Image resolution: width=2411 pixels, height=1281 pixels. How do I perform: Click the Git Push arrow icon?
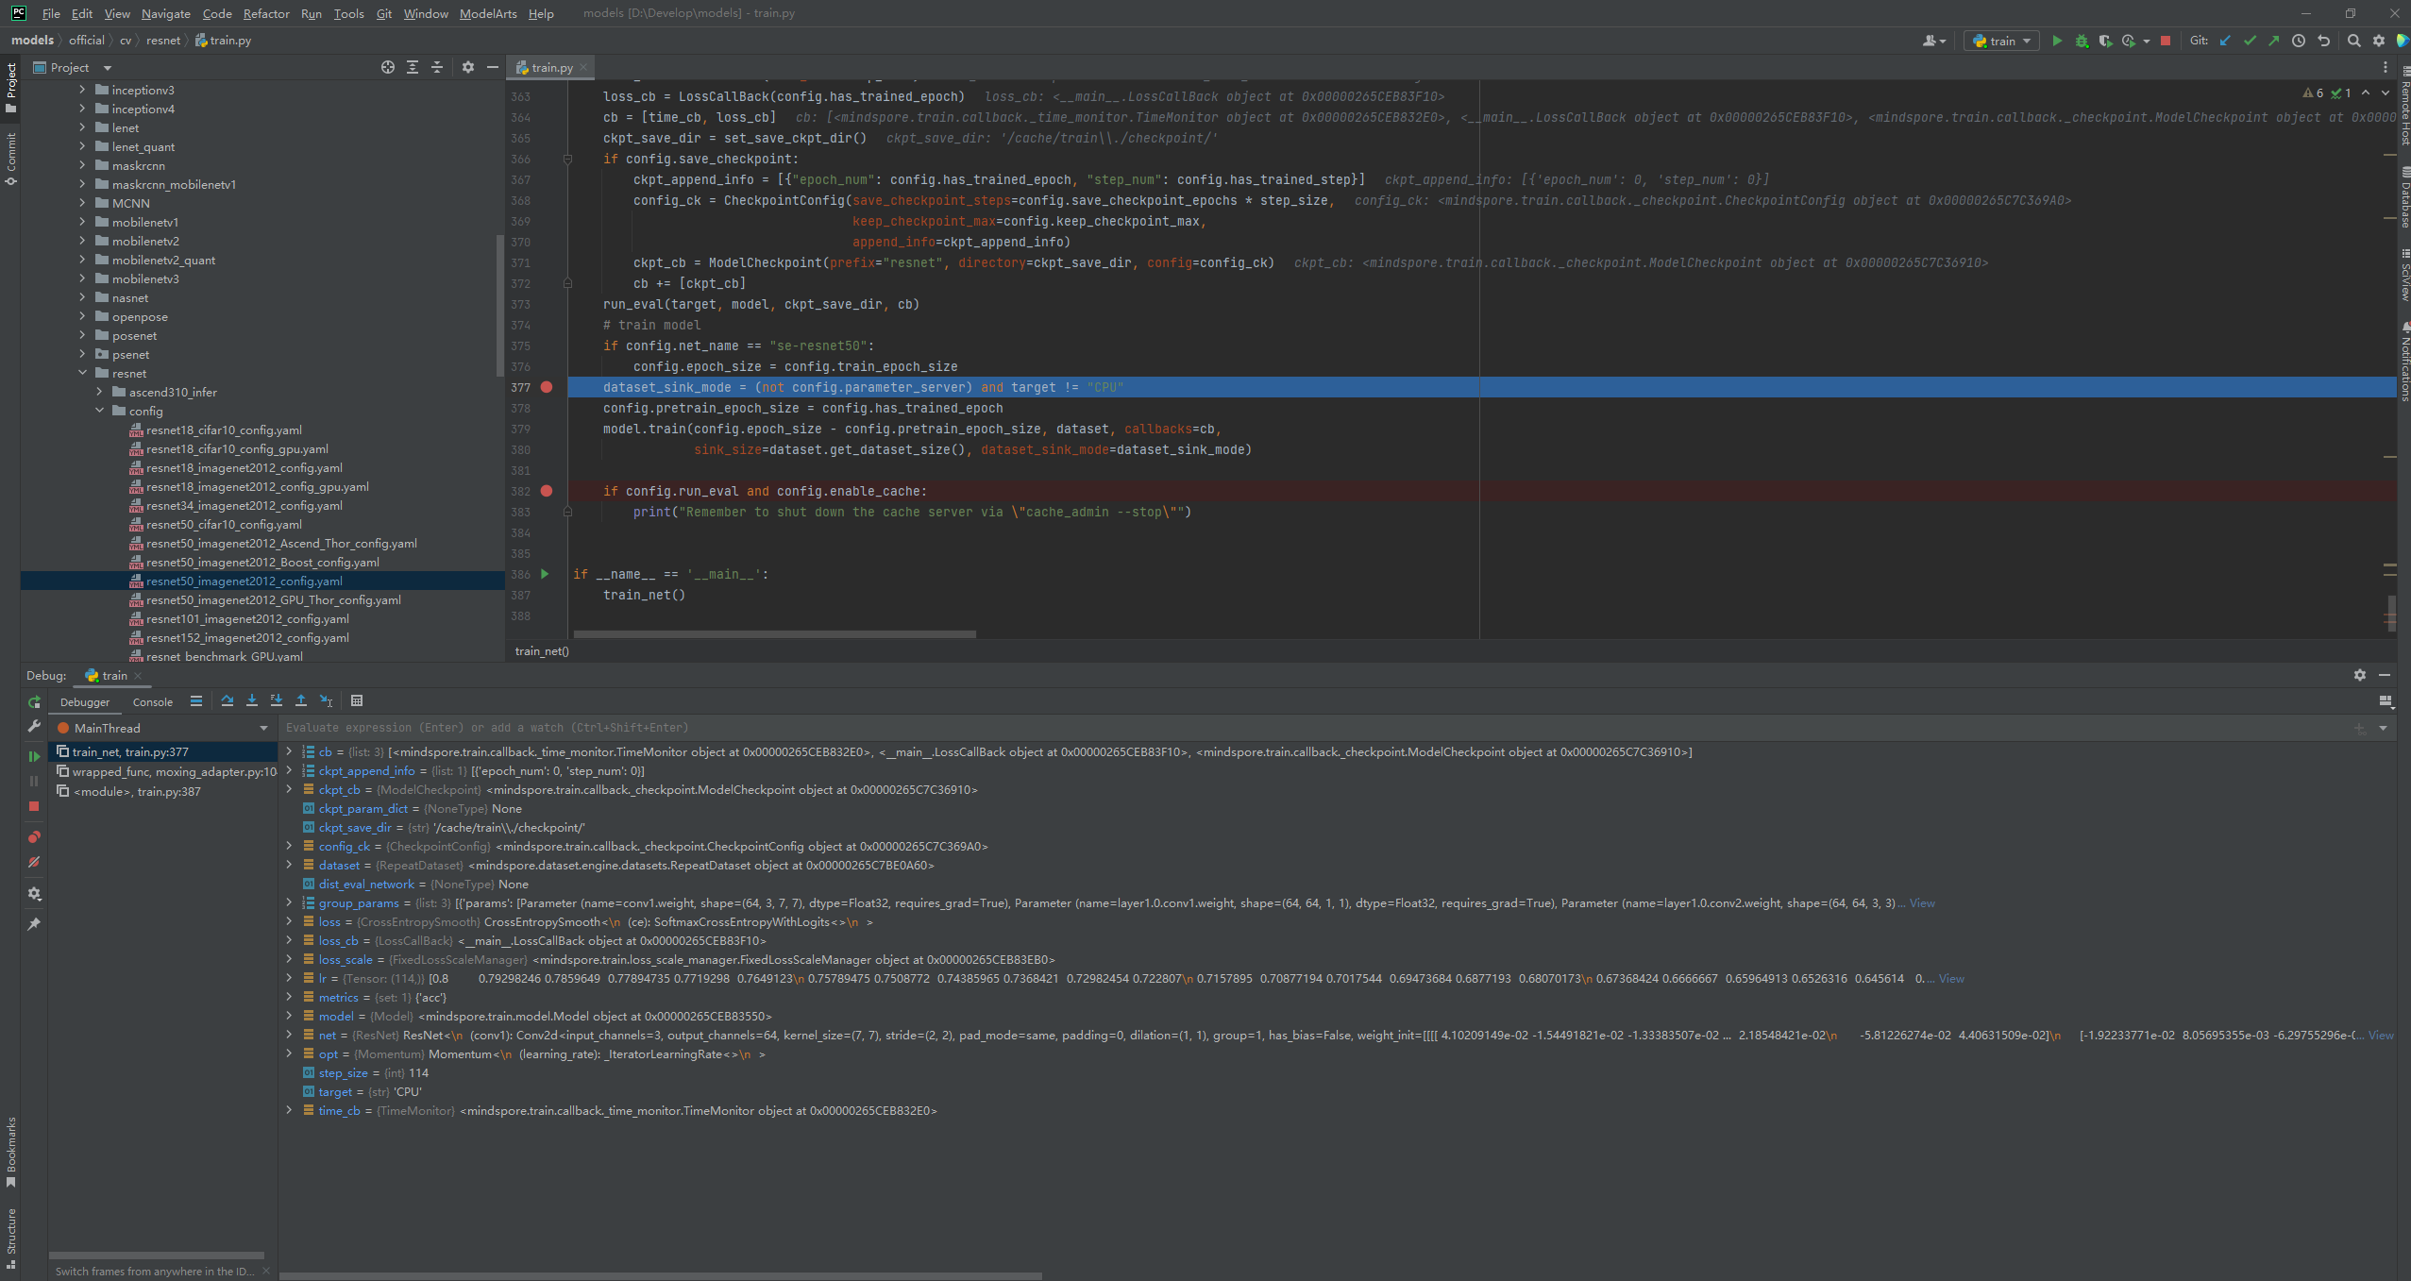(2273, 41)
